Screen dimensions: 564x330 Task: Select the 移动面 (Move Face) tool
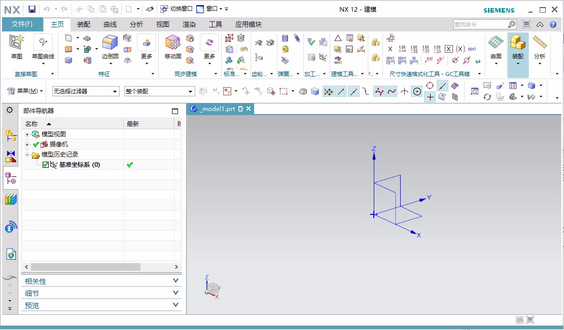[x=173, y=46]
